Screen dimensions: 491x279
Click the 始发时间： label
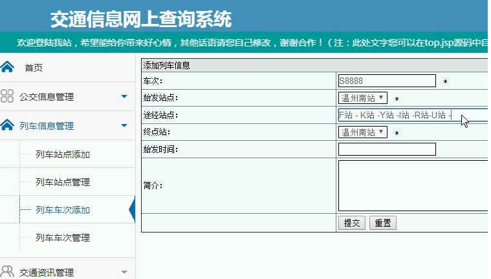(160, 149)
